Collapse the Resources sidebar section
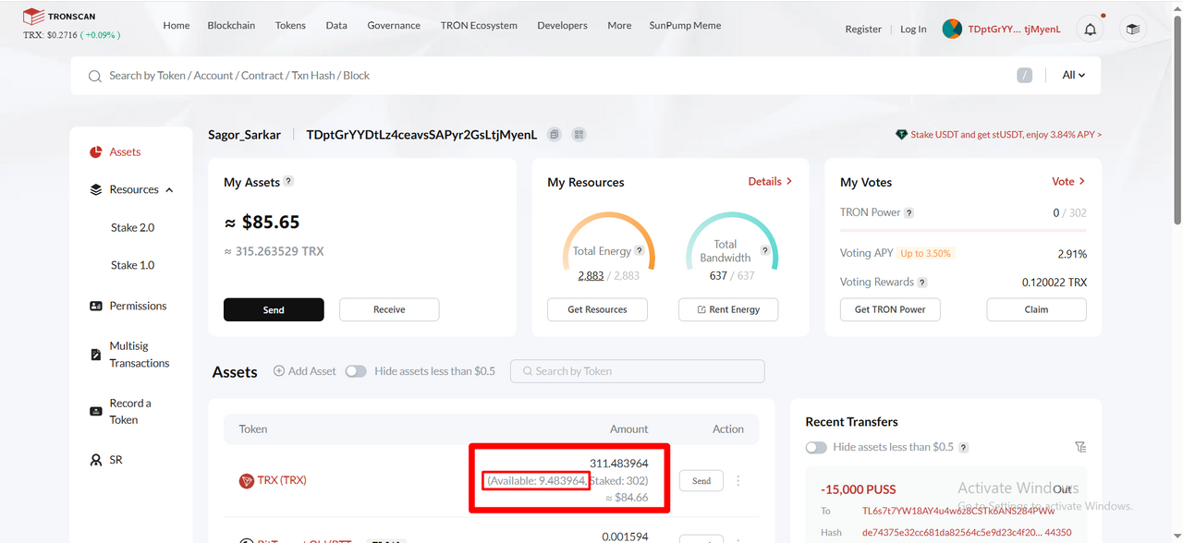 pos(169,190)
